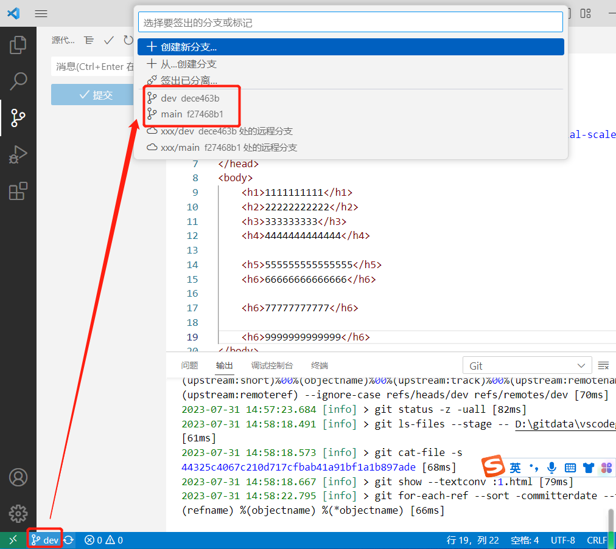Select 创建新分支 from the branch picker
This screenshot has height=549, width=616.
(195, 46)
